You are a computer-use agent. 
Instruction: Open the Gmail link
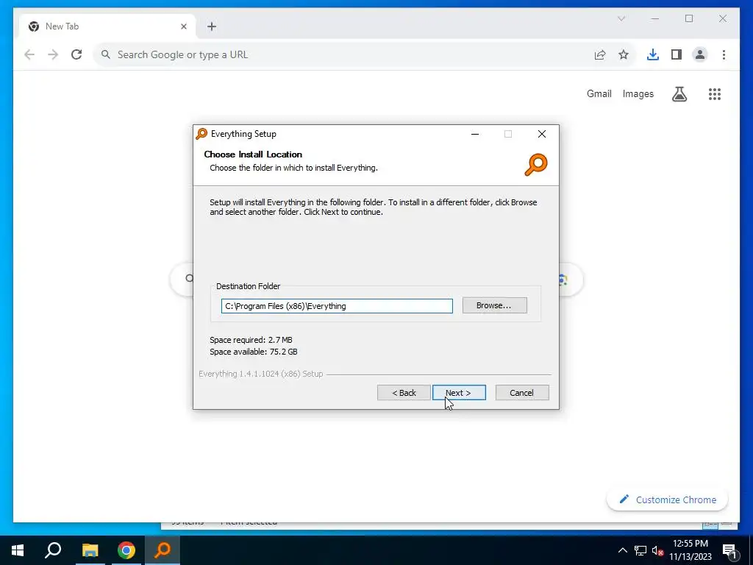tap(599, 93)
